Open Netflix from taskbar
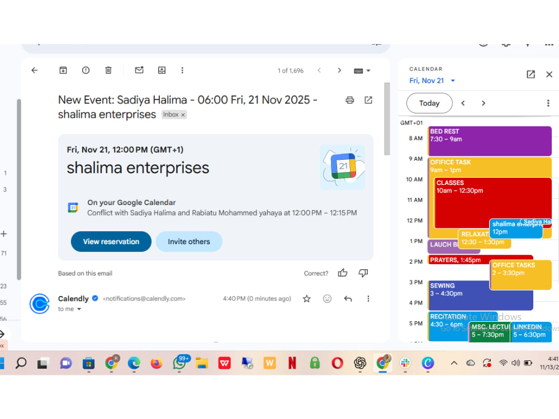 (x=292, y=363)
